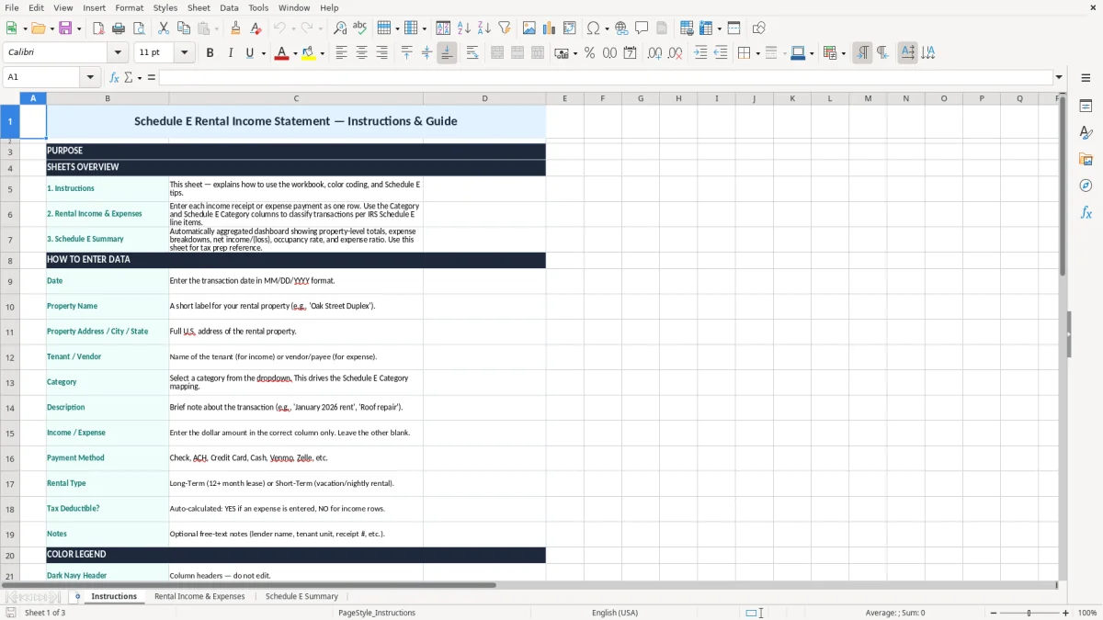The height and width of the screenshot is (620, 1103).
Task: Open Background Color dropdown arrow
Action: 322,53
